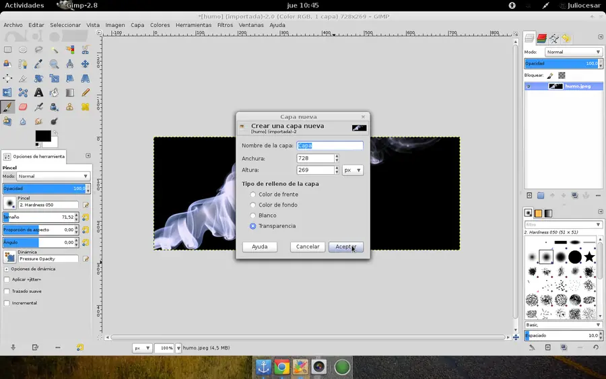The height and width of the screenshot is (379, 606).
Task: Enable the Trazado suave checkbox
Action: point(7,291)
